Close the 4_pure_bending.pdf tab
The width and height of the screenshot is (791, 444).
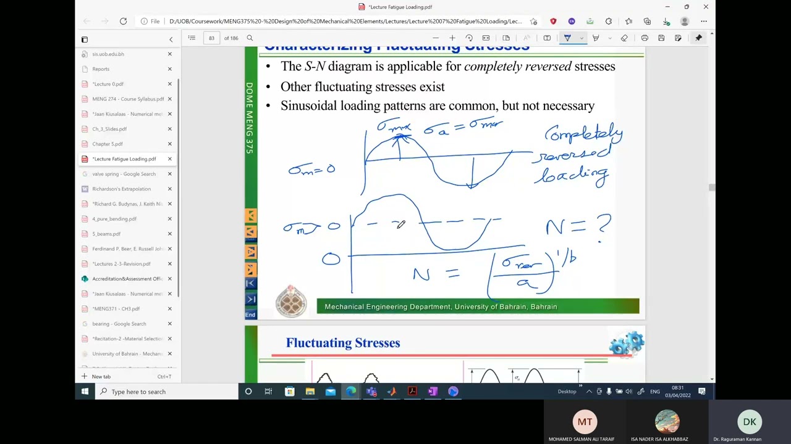(170, 219)
